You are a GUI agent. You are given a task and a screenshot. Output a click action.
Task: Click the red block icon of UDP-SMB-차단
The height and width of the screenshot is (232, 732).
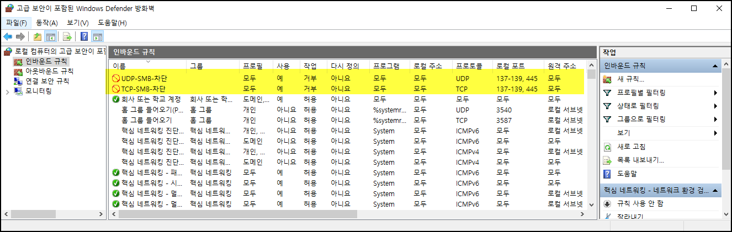(116, 78)
